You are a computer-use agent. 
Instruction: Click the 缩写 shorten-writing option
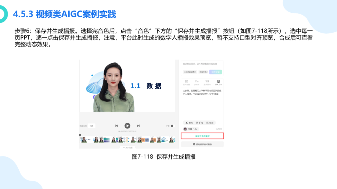pos(210,123)
